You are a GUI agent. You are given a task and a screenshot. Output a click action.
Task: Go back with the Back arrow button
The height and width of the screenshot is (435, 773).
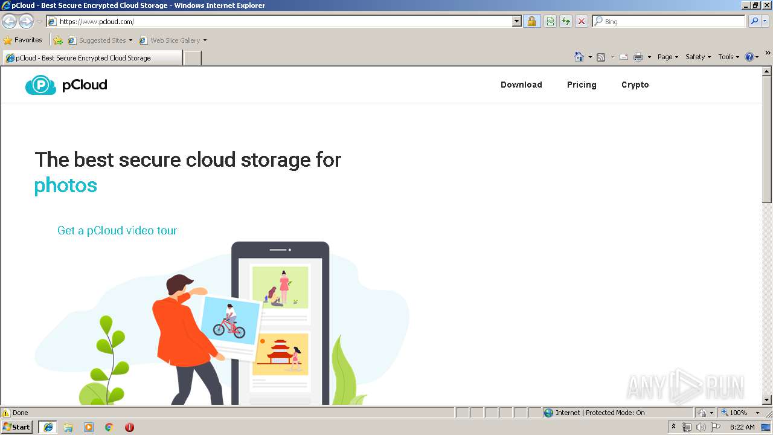pos(9,22)
